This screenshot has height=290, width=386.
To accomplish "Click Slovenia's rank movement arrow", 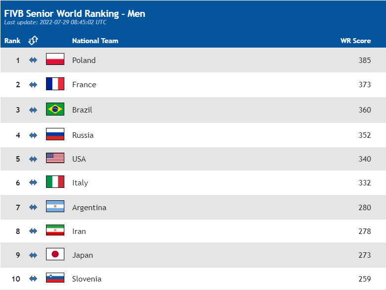I will tap(33, 279).
